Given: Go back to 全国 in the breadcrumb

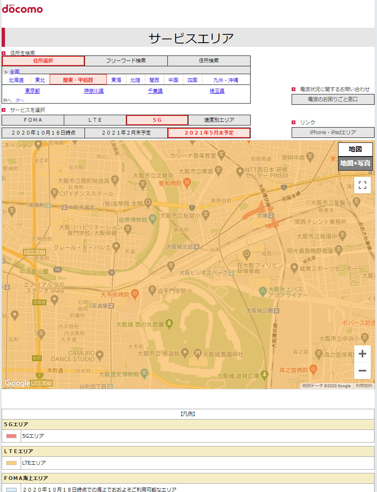Looking at the screenshot, I should coord(15,72).
